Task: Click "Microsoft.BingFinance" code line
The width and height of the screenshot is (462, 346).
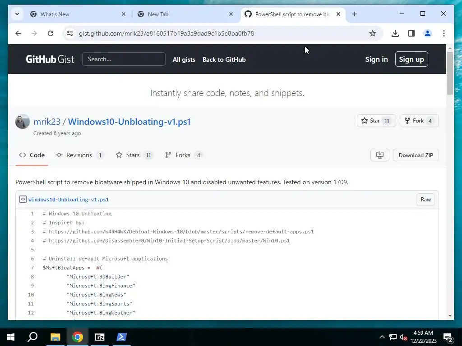Action: tap(101, 286)
